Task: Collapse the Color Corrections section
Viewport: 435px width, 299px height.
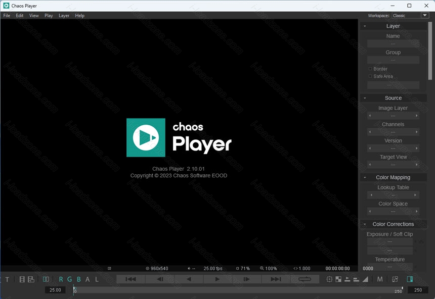Action: click(x=365, y=224)
